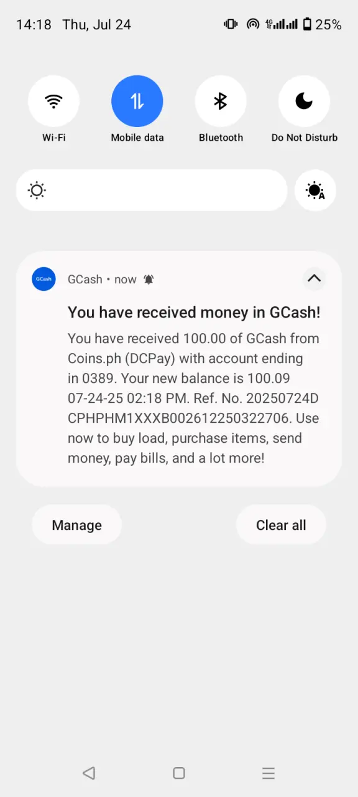This screenshot has height=797, width=358.
Task: Tap the back navigation triangle
Action: point(89,773)
